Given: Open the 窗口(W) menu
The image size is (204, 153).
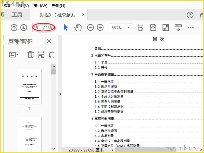Looking at the screenshot, I should (40, 6).
